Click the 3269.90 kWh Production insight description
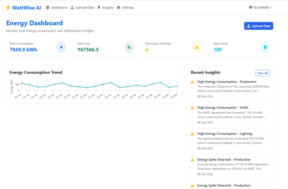 click(x=233, y=89)
